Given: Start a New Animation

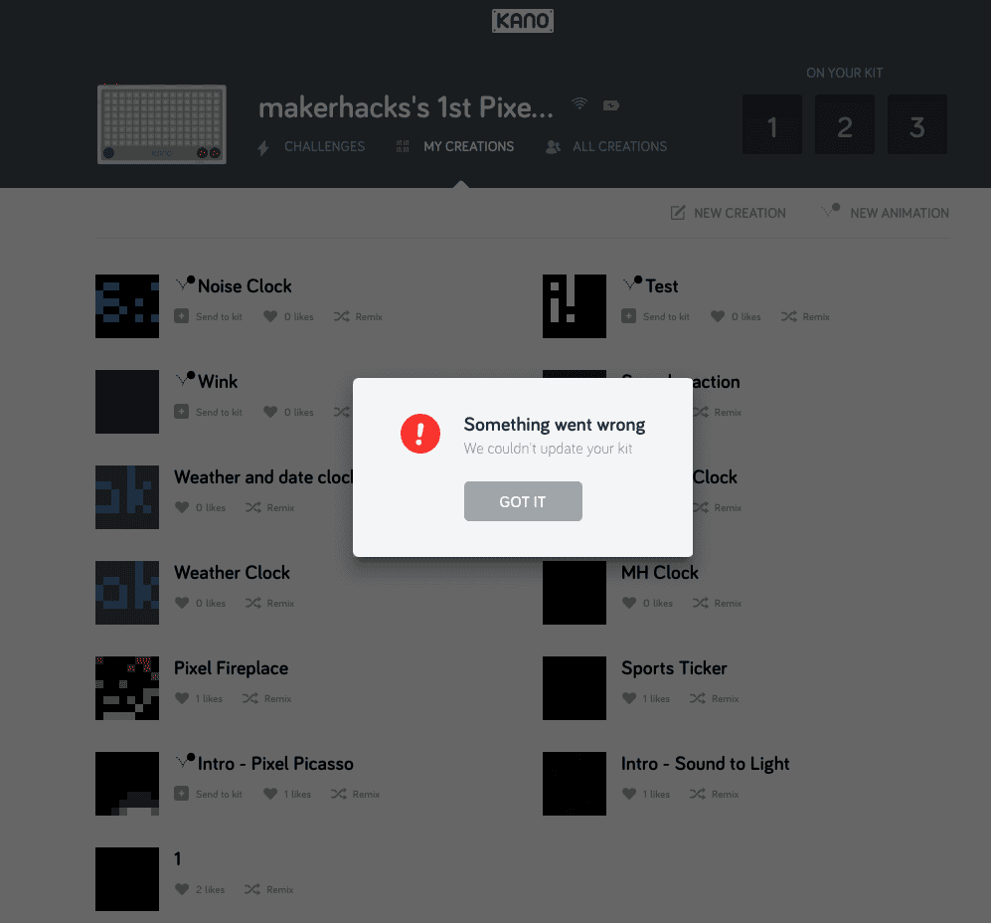Looking at the screenshot, I should (x=885, y=213).
